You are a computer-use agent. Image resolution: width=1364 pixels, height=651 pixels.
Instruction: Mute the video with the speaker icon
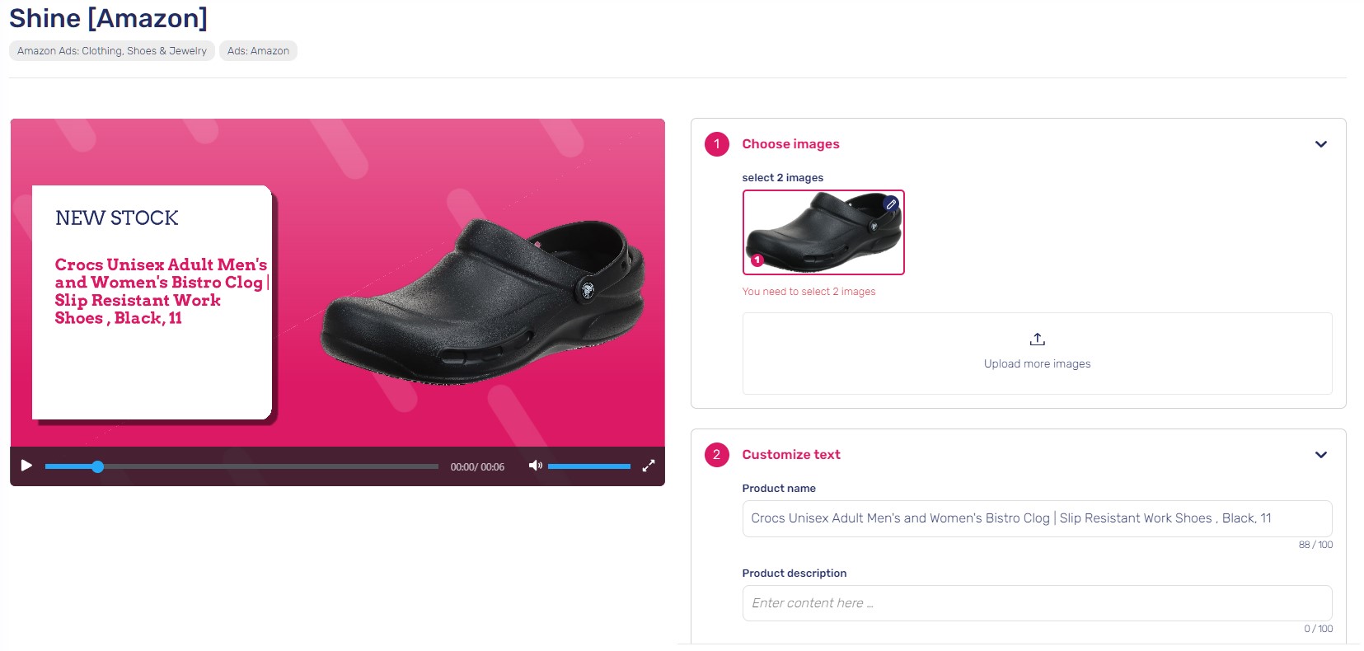(x=535, y=466)
